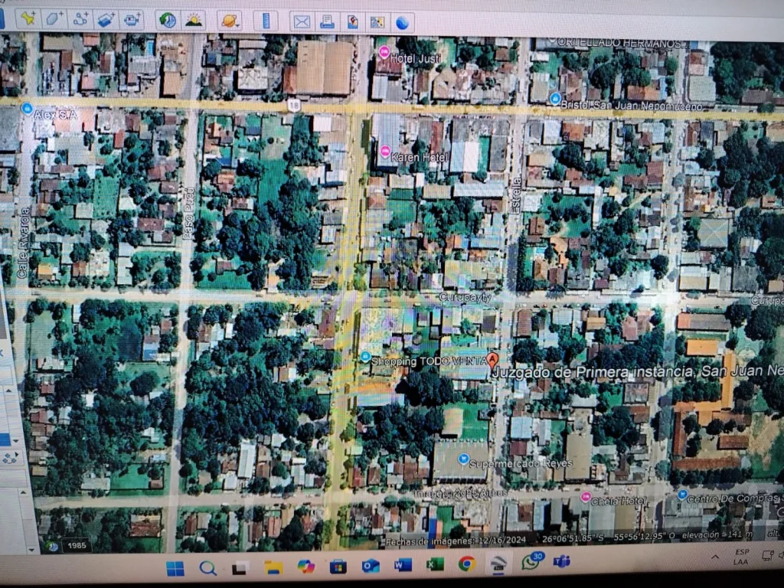
Task: Open WhatsApp with 30 unread badge
Action: 531,561
